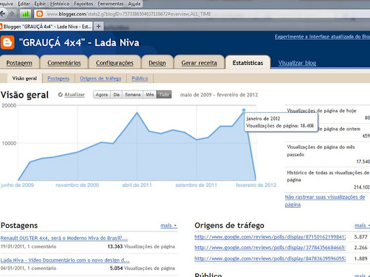370x277 pixels.
Task: Click the Visualizar blog link
Action: (x=297, y=63)
